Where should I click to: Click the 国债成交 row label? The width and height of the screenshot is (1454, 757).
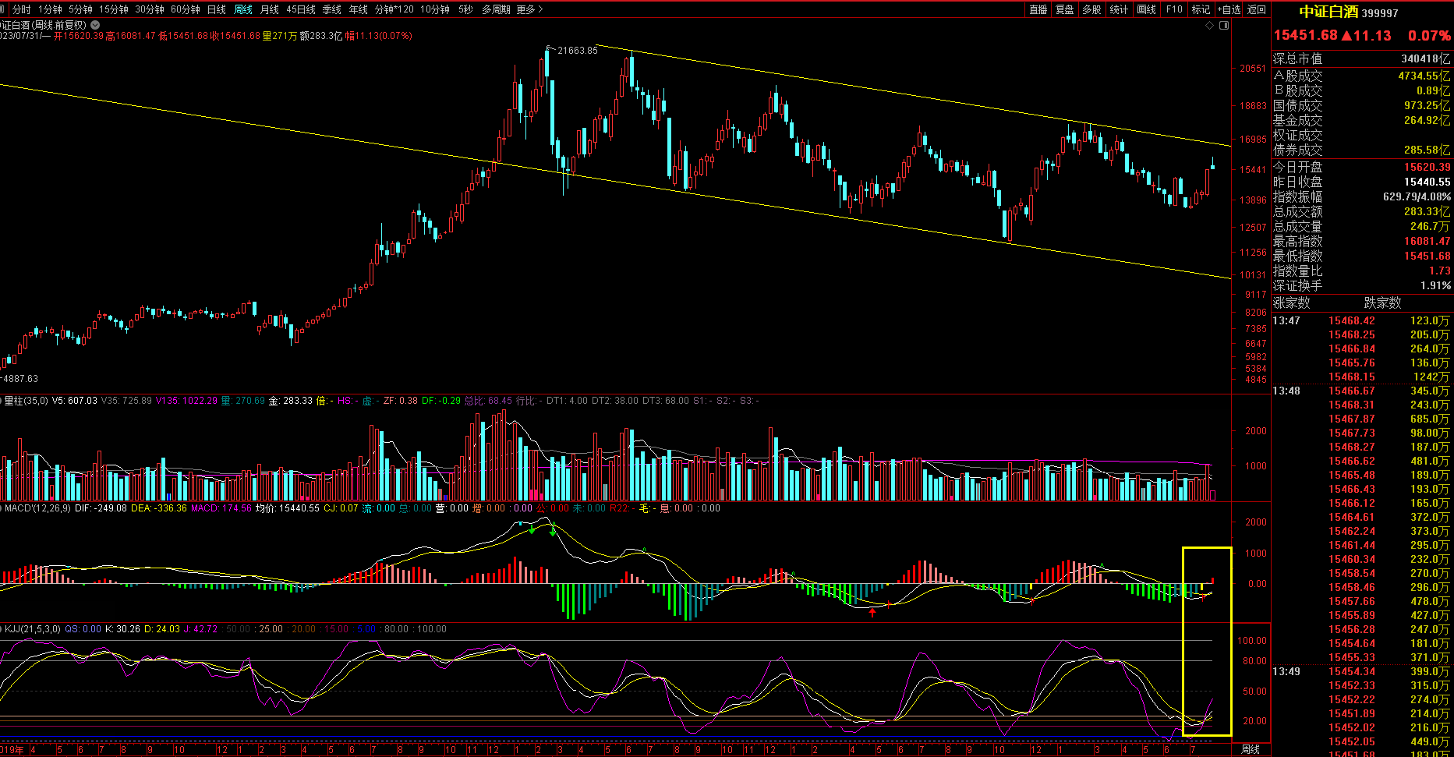coord(1298,105)
